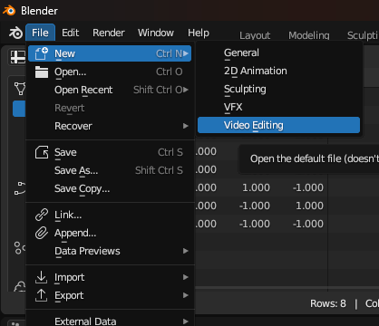Choose Save Copy... entry
The image size is (379, 326).
click(110, 188)
